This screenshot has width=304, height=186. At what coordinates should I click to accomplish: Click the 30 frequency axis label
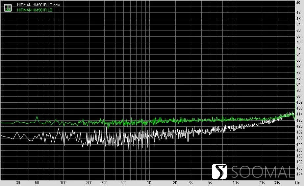click(x=18, y=182)
